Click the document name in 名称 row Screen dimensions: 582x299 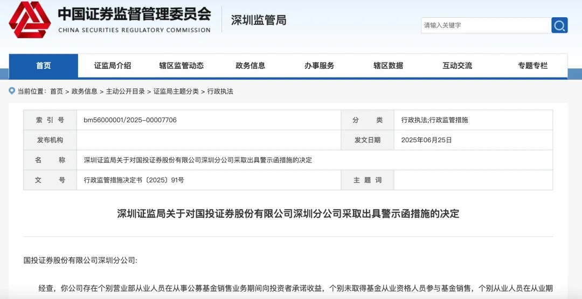click(x=198, y=160)
